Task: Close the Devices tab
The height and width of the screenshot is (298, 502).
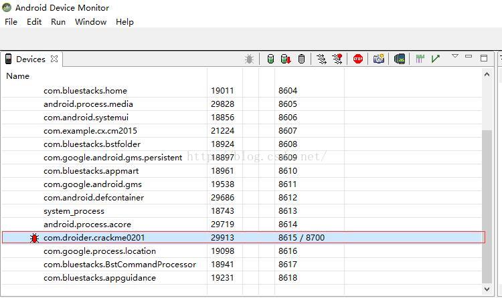Action: click(x=54, y=59)
